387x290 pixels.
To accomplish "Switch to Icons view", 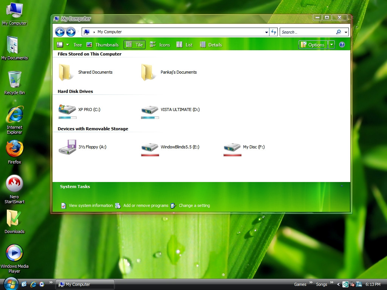I will point(160,45).
